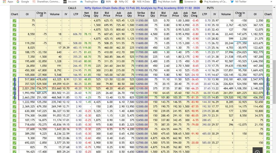Open the Sharekhan Commo... bookmark
This screenshot has height=153, width=276.
point(46,2)
